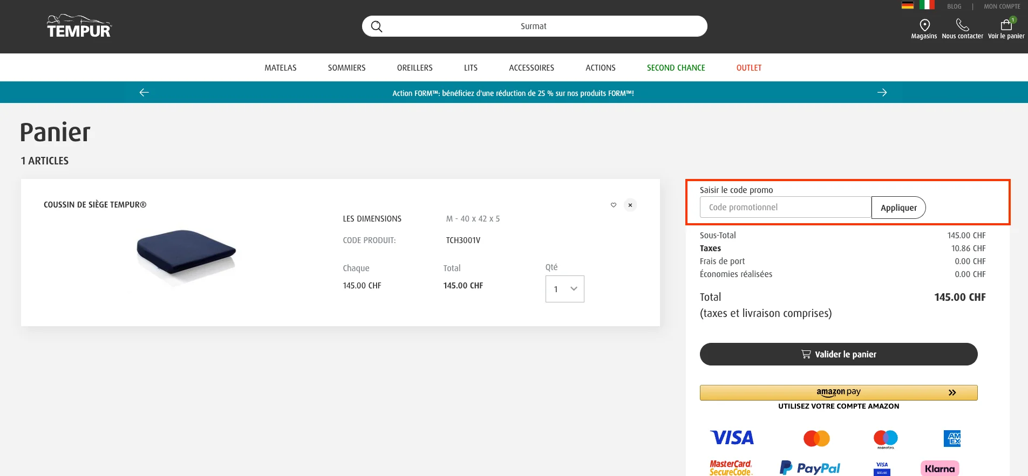Click the Nous contacter phone icon

click(962, 25)
